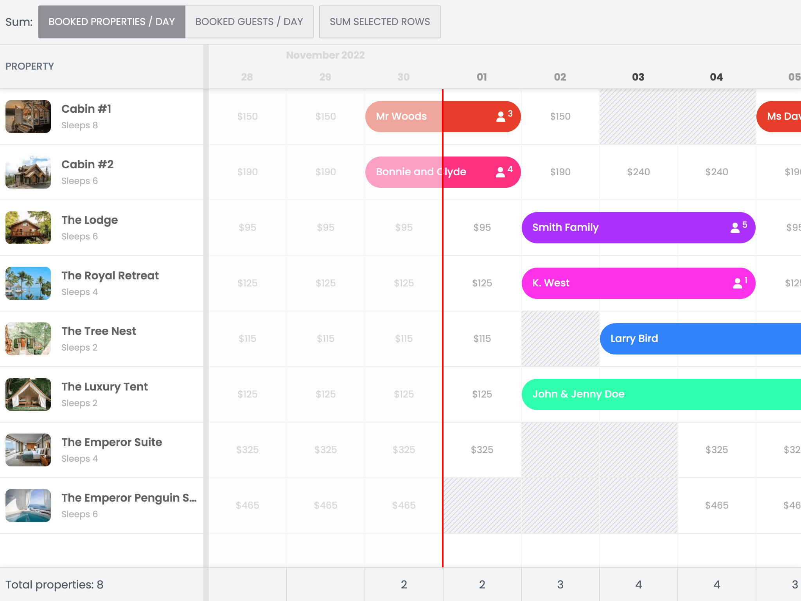Click the $240 price cell for Cabin #2
Viewport: 801px width, 601px height.
tap(638, 172)
